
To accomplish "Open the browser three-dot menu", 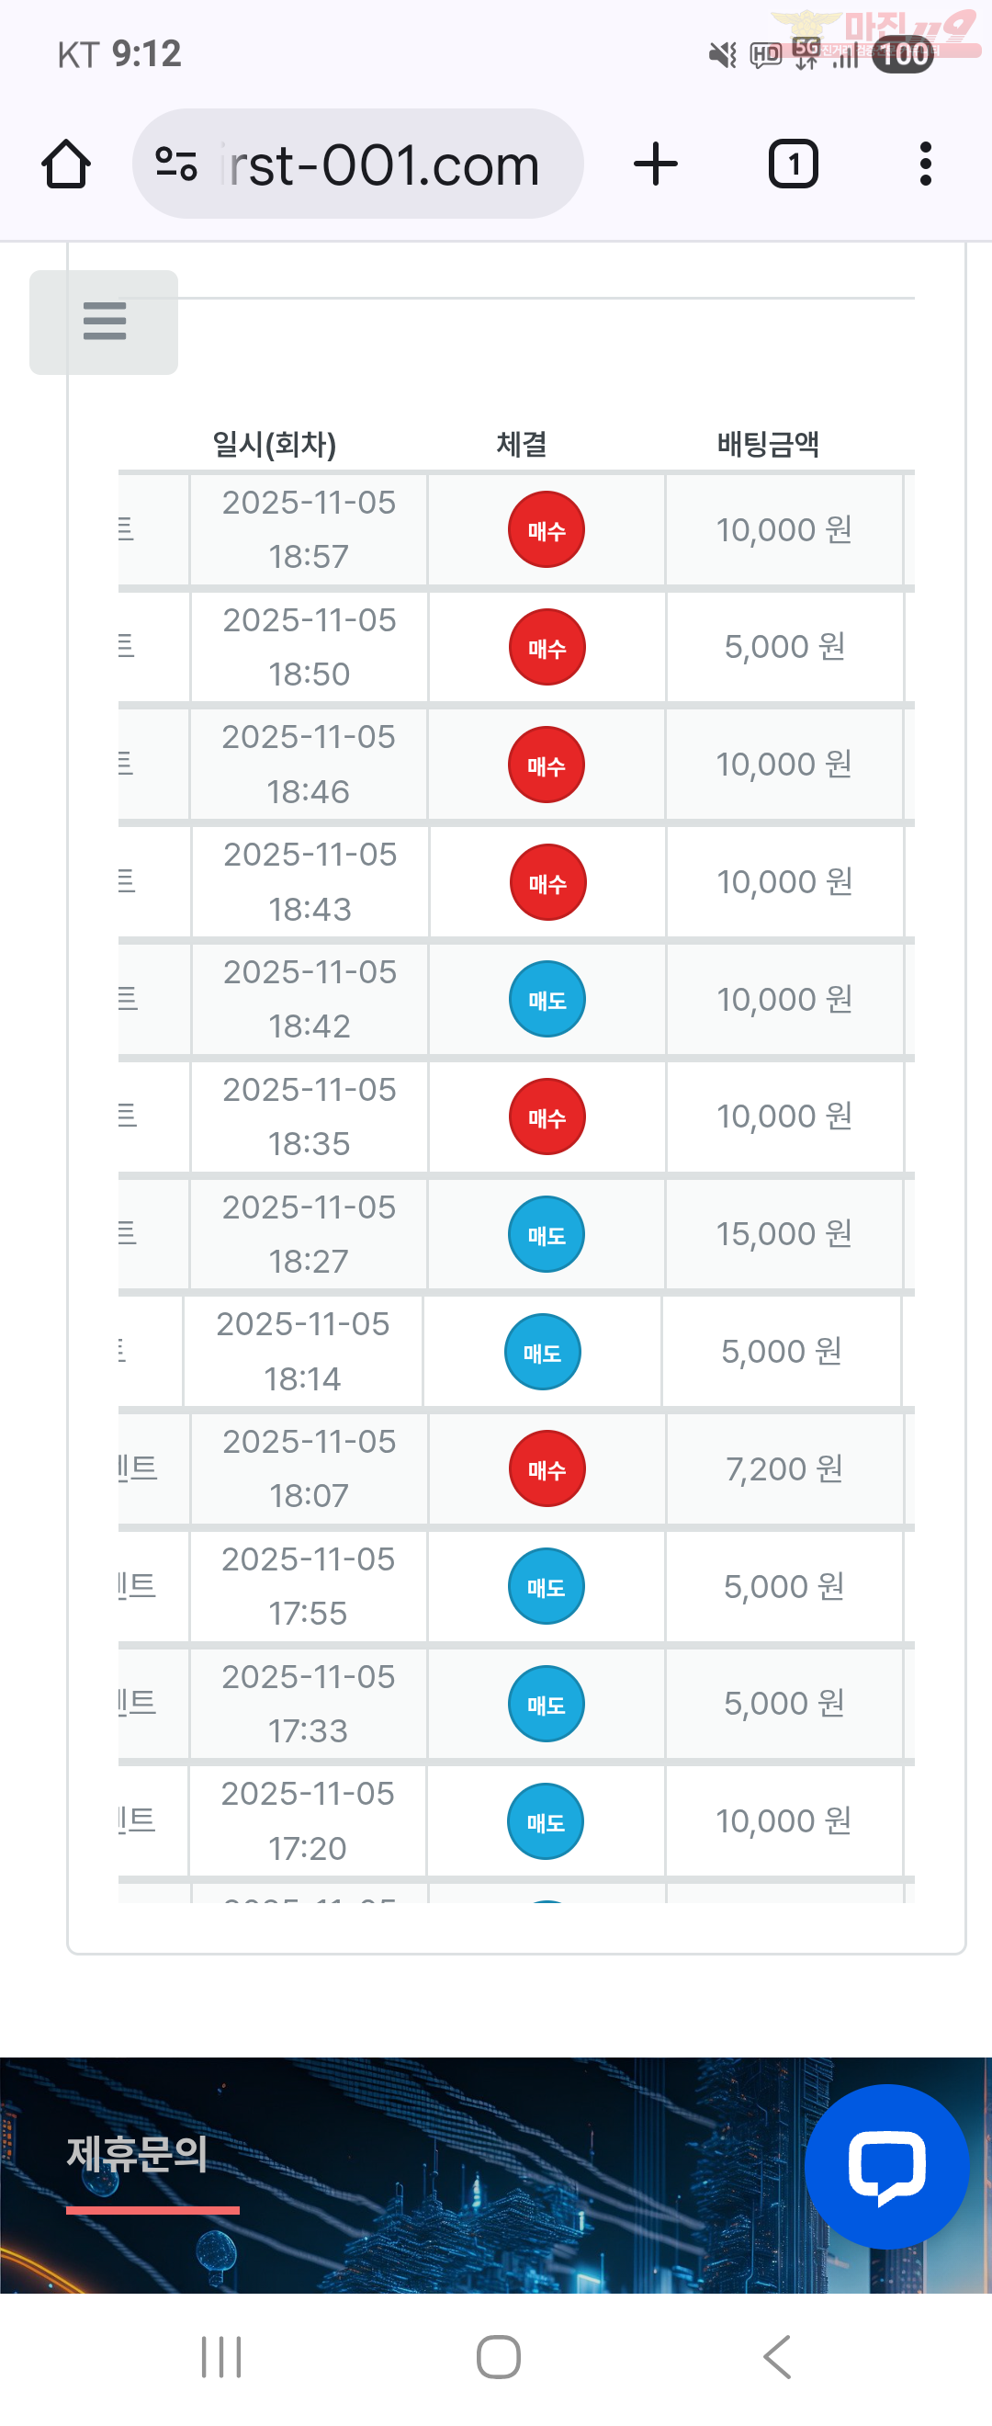I will tap(925, 164).
